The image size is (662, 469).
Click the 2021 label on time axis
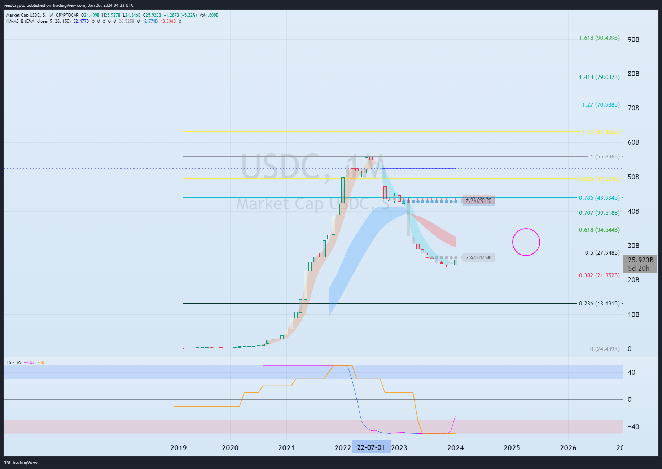(x=286, y=448)
